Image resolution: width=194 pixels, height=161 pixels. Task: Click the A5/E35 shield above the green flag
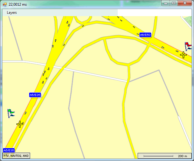(35, 95)
